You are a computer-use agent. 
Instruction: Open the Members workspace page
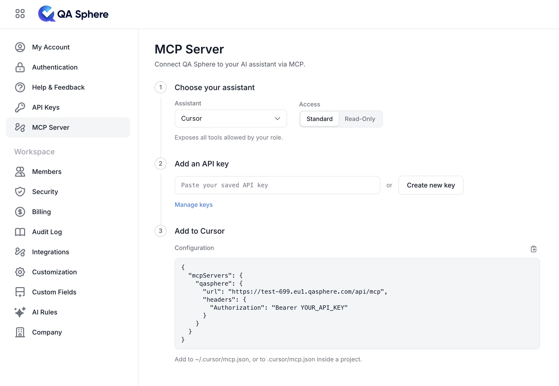tap(68, 172)
